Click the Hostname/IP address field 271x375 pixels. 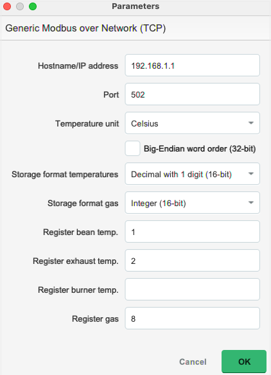point(192,65)
